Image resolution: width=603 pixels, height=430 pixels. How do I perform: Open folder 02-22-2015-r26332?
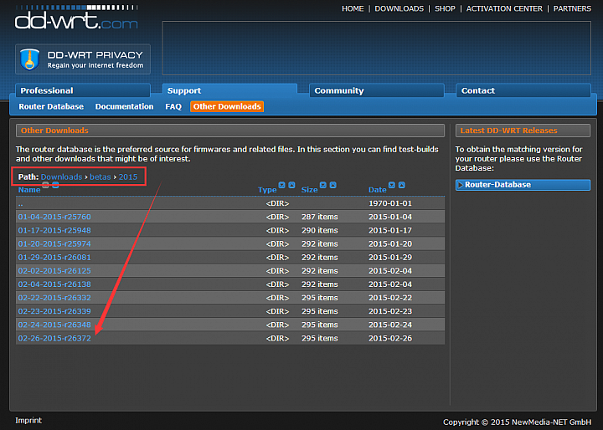pos(54,298)
